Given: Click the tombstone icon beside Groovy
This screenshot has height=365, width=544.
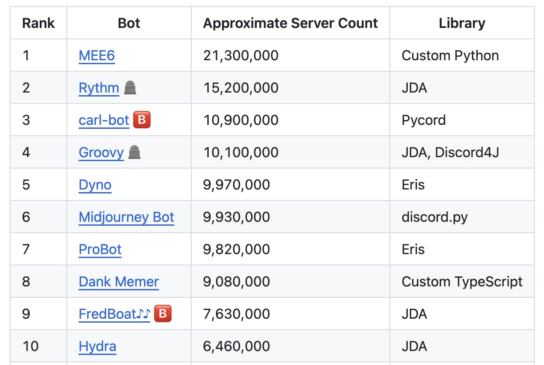Looking at the screenshot, I should coord(134,152).
